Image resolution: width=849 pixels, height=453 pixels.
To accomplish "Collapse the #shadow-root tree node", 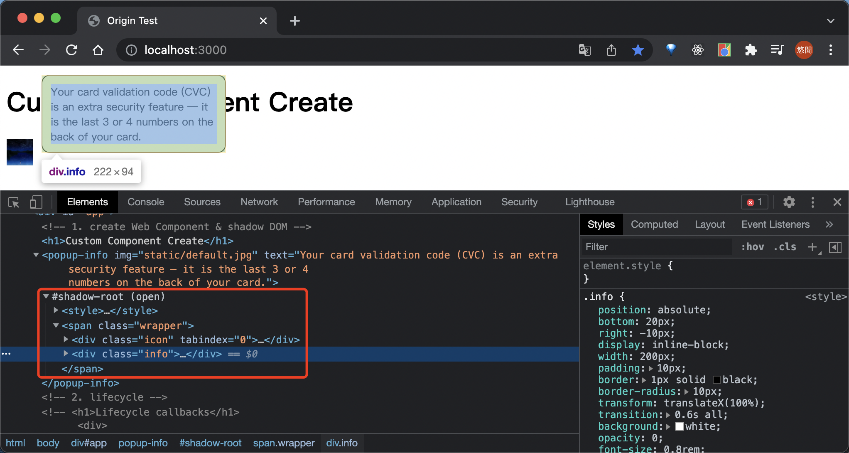I will tap(46, 296).
